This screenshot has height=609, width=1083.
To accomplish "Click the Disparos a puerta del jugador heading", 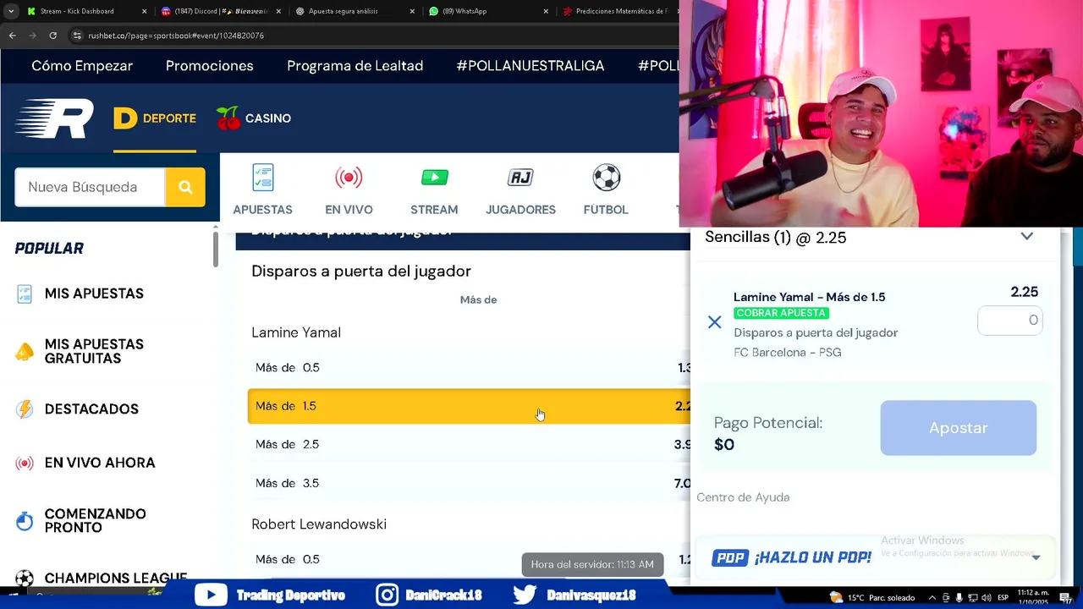I will [x=361, y=272].
